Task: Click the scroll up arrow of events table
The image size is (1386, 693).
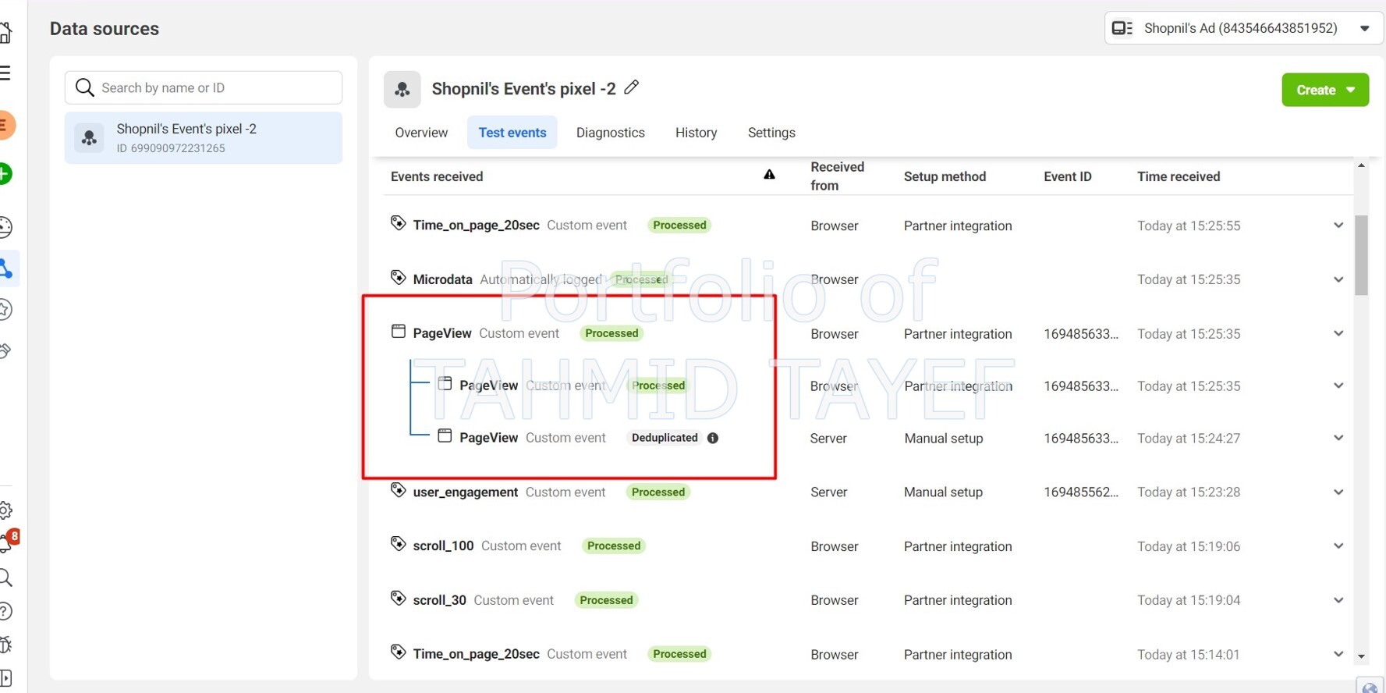Action: (x=1361, y=165)
